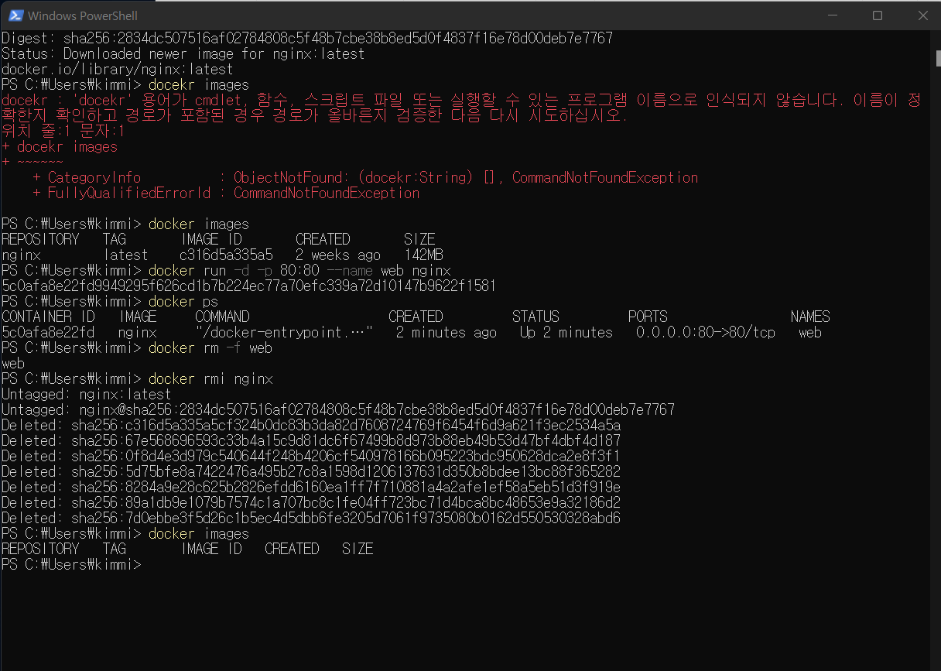The width and height of the screenshot is (941, 671).
Task: Close the Windows PowerShell window
Action: pos(923,15)
